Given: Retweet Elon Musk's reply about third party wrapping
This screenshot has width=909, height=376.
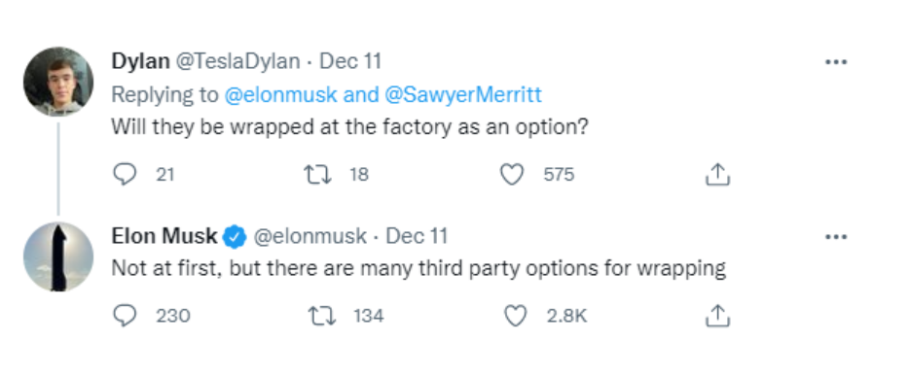Looking at the screenshot, I should [x=322, y=316].
